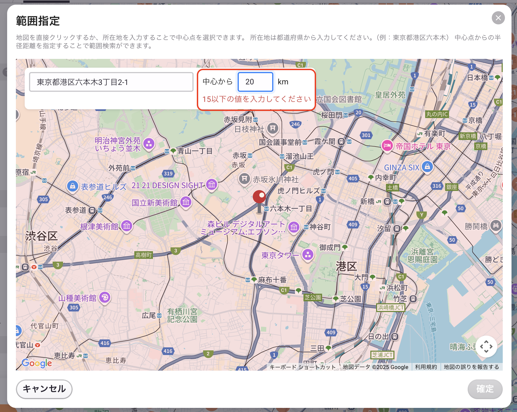This screenshot has height=412, width=517.
Task: Click the 浜崎橋JCT junction label
Action: coord(391,307)
